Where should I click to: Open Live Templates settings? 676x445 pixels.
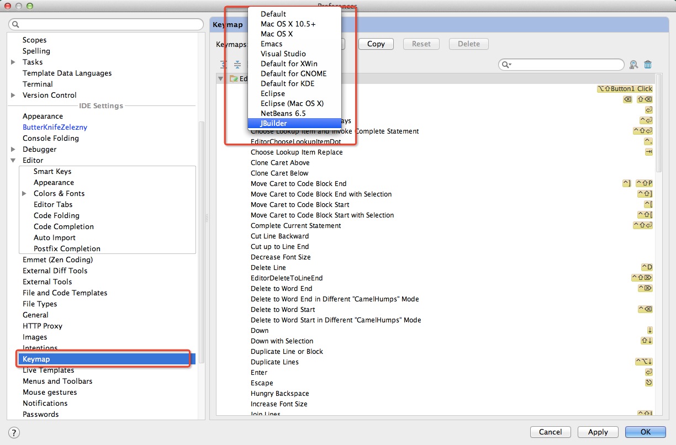click(x=48, y=370)
